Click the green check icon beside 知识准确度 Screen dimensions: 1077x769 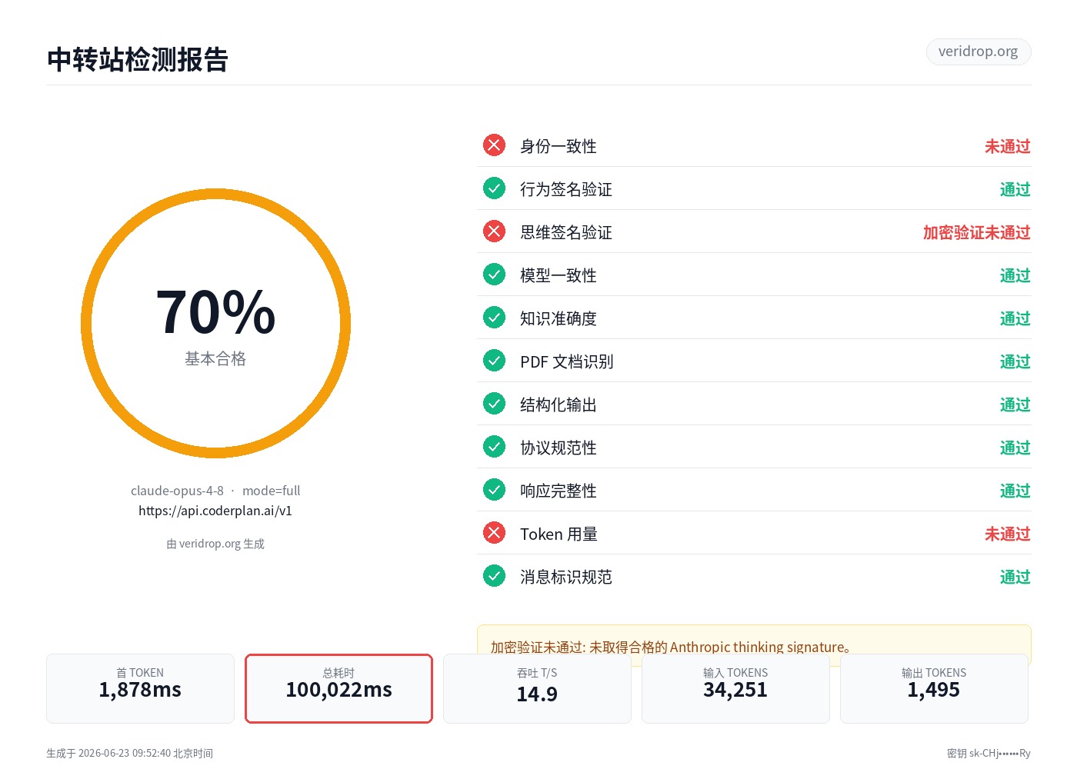pos(494,317)
